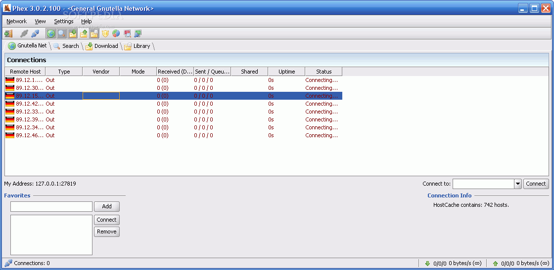Click the Add favorite button

(107, 206)
